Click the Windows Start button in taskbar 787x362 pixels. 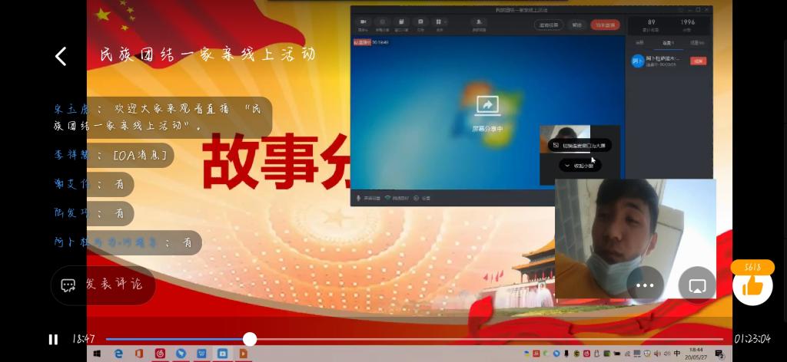(x=98, y=354)
